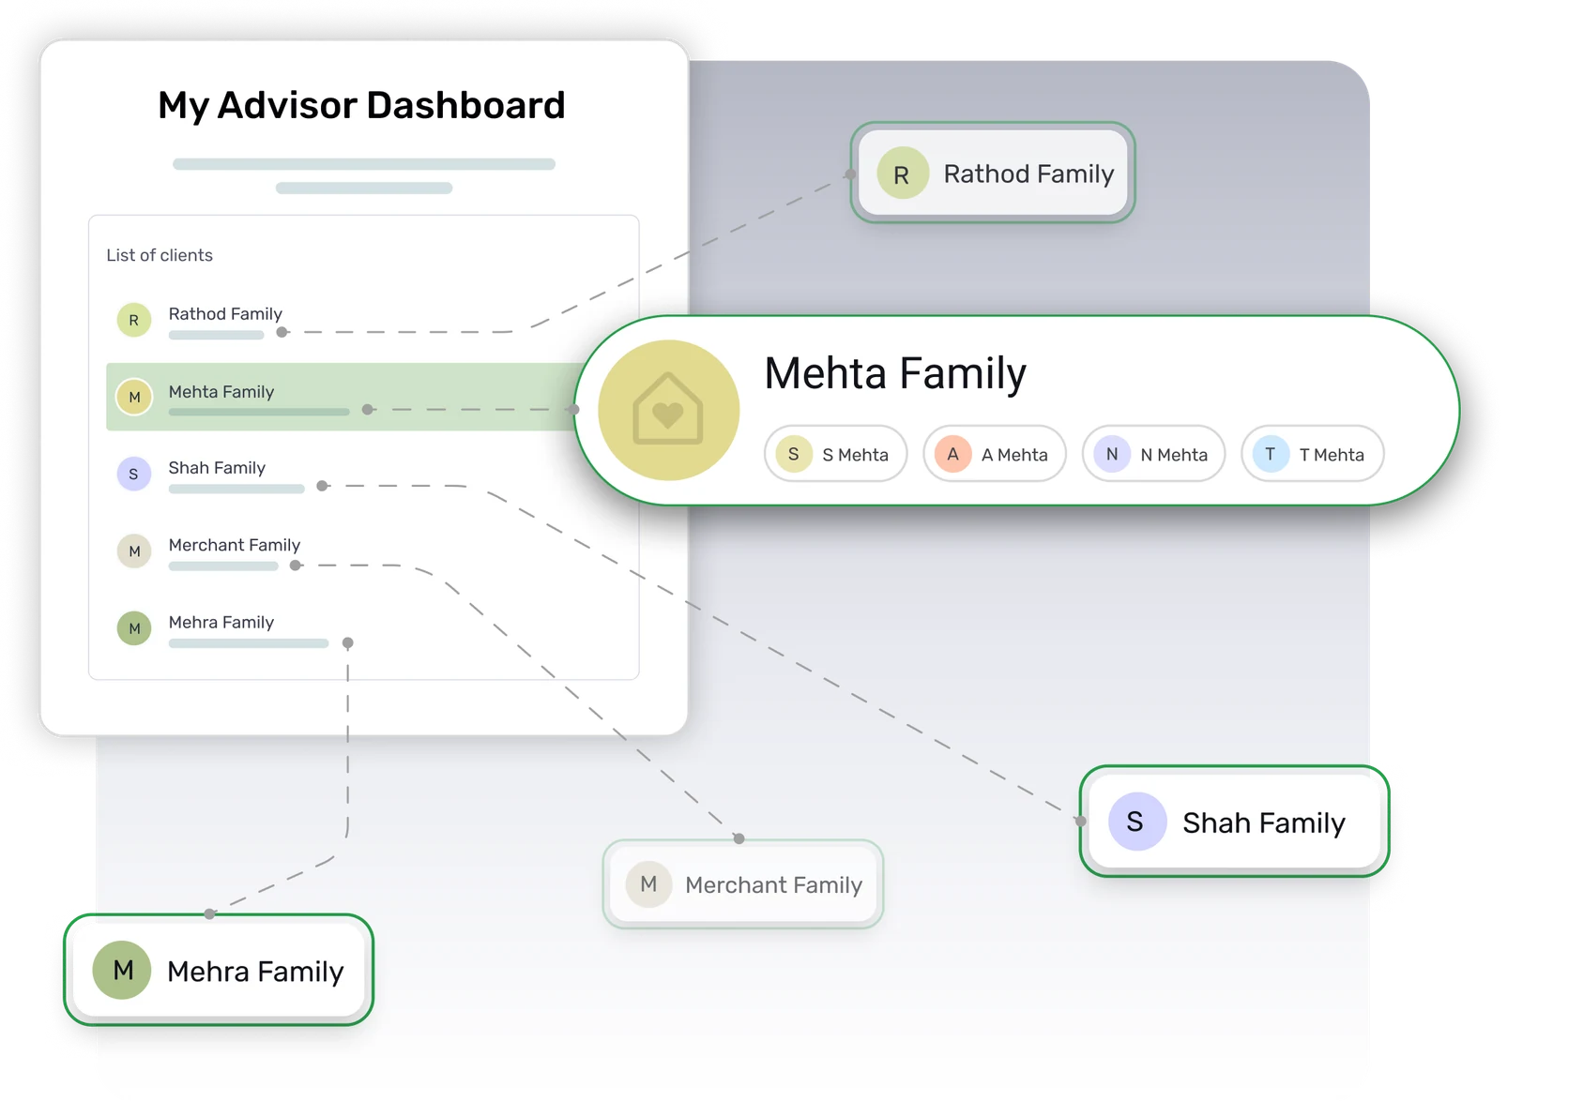Click the Rathod Family R avatar in client list
Viewport: 1584px width, 1101px height.
pos(134,320)
